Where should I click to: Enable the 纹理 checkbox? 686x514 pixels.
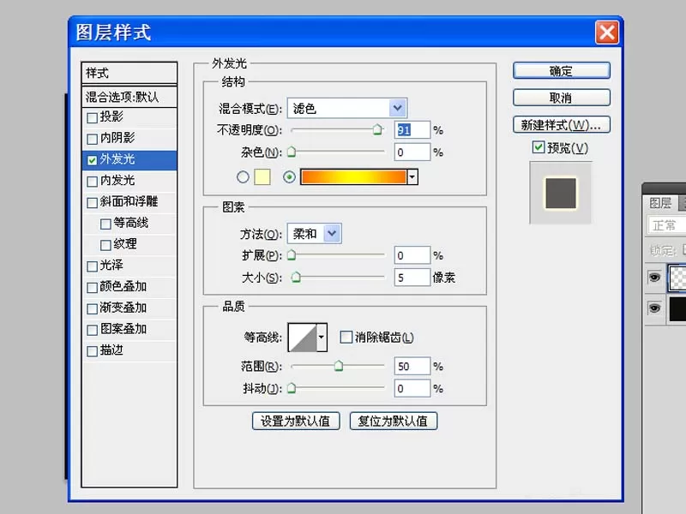[105, 245]
